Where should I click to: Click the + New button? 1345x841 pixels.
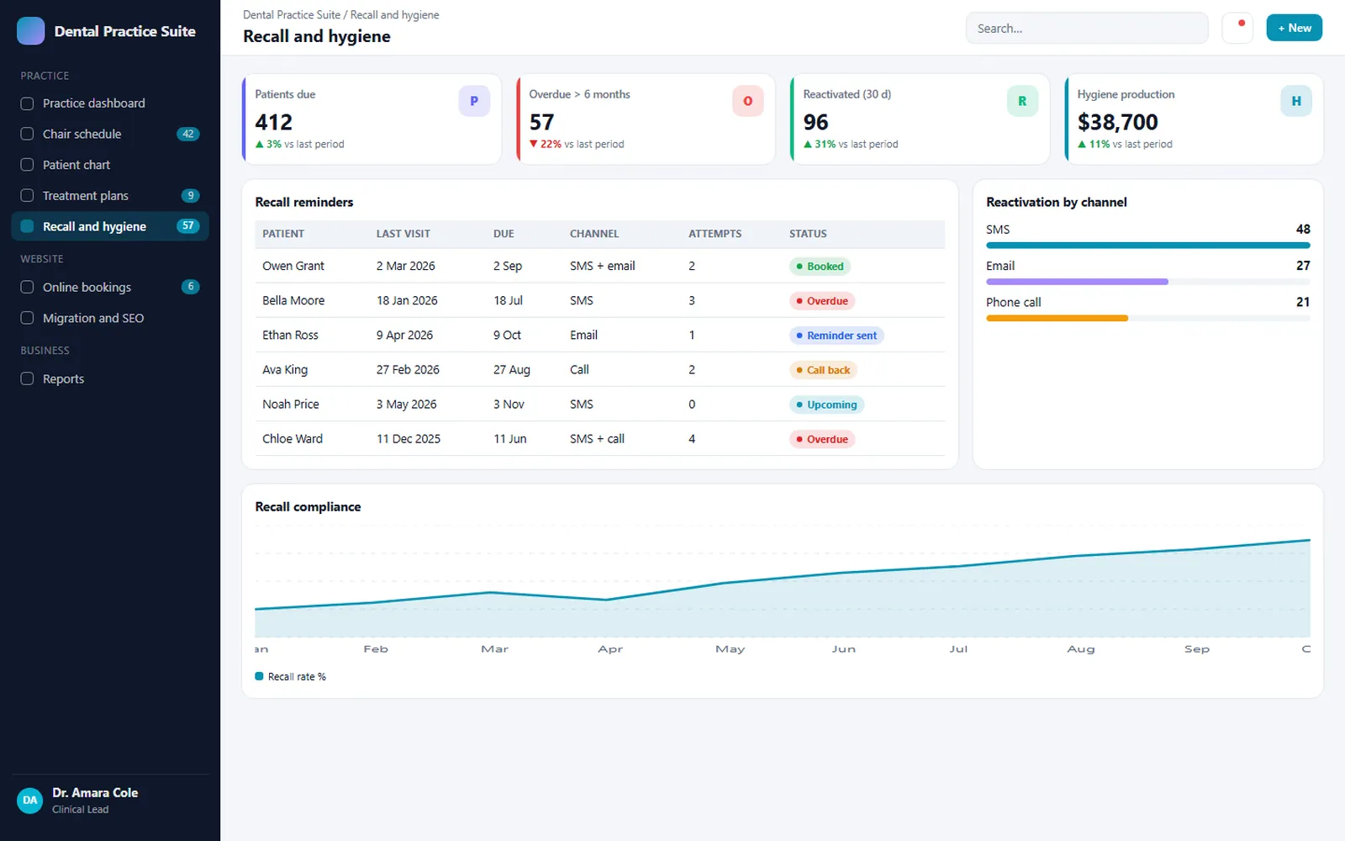(x=1295, y=28)
